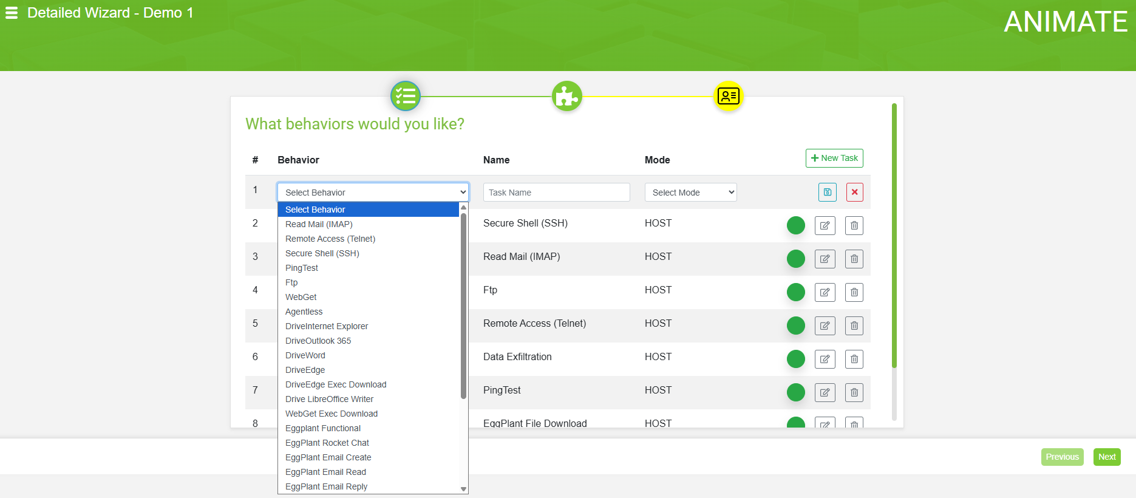Toggle green status for Data Exfiltration task
This screenshot has width=1136, height=498.
[x=795, y=359]
